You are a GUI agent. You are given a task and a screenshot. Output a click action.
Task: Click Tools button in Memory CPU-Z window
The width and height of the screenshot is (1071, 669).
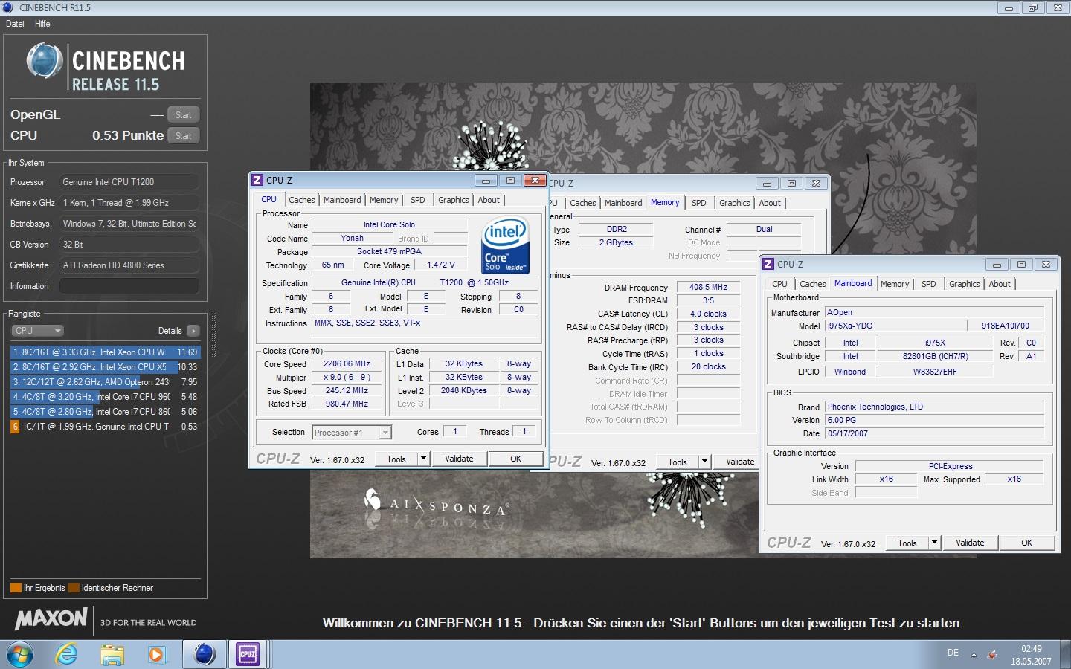[678, 462]
